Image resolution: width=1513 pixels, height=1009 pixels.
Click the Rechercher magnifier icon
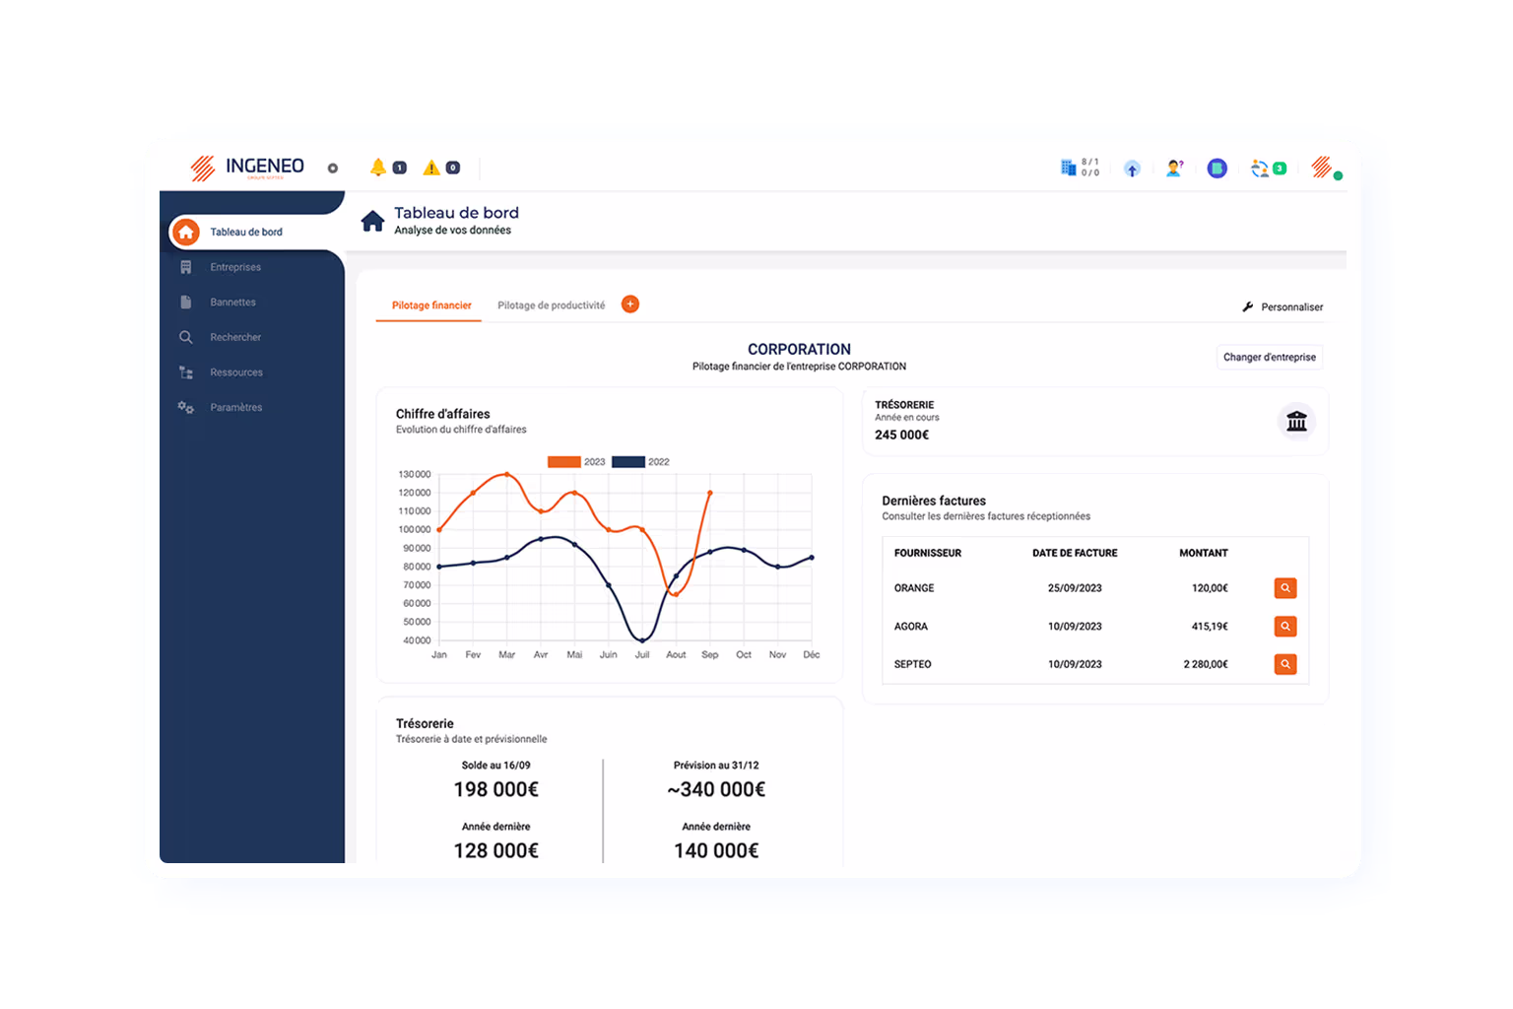[x=186, y=337]
